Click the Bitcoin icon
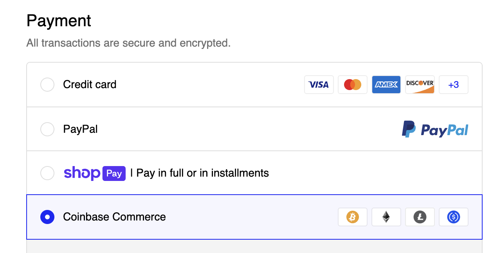The image size is (501, 253). (352, 217)
